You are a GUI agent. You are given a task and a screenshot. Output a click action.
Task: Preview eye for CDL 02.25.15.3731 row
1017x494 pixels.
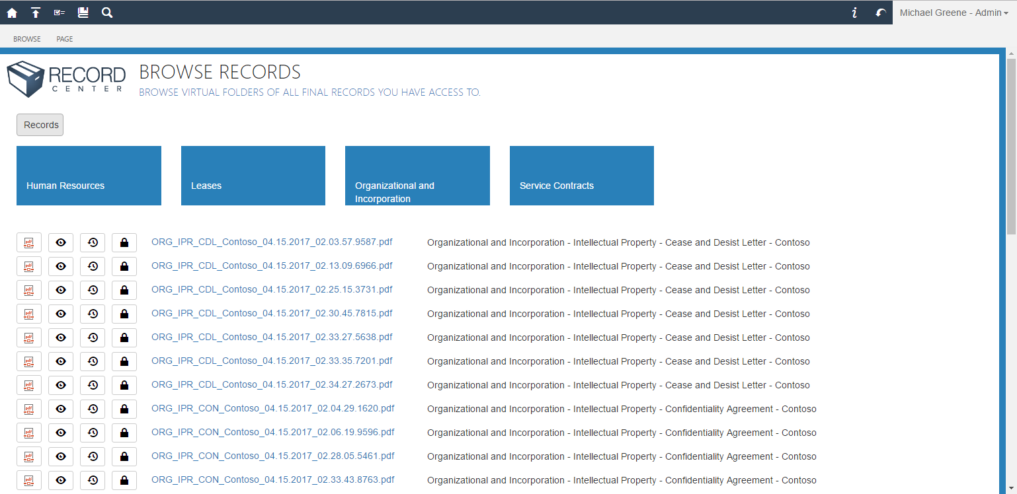pyautogui.click(x=61, y=291)
